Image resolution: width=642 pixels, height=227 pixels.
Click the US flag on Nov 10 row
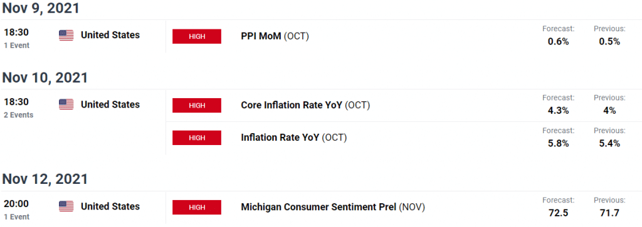pyautogui.click(x=66, y=104)
